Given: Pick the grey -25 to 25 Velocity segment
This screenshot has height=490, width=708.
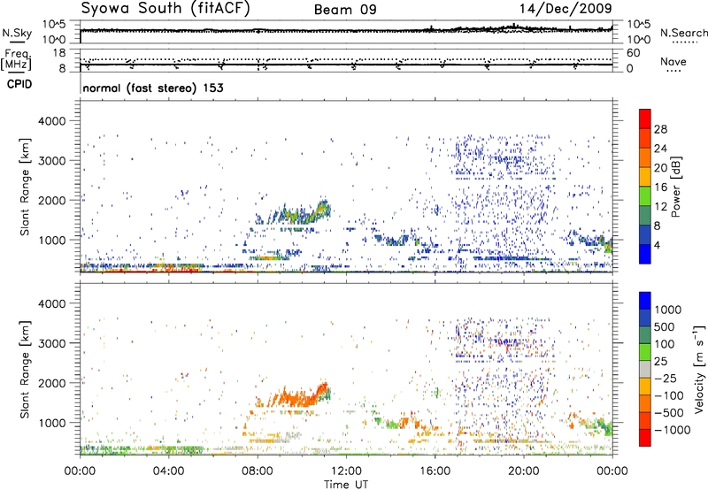Looking at the screenshot, I should [645, 369].
